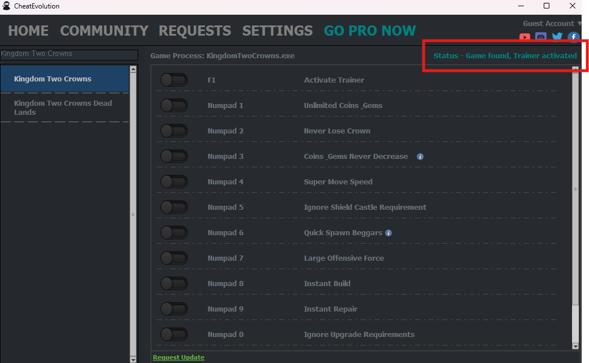Click game list scroll up arrow
The width and height of the screenshot is (589, 363).
point(133,70)
